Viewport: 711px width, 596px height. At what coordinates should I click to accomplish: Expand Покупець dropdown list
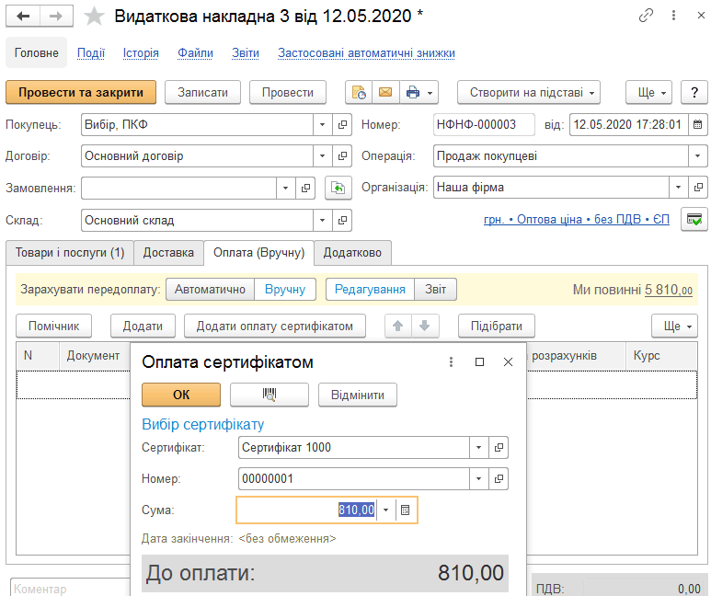click(323, 124)
